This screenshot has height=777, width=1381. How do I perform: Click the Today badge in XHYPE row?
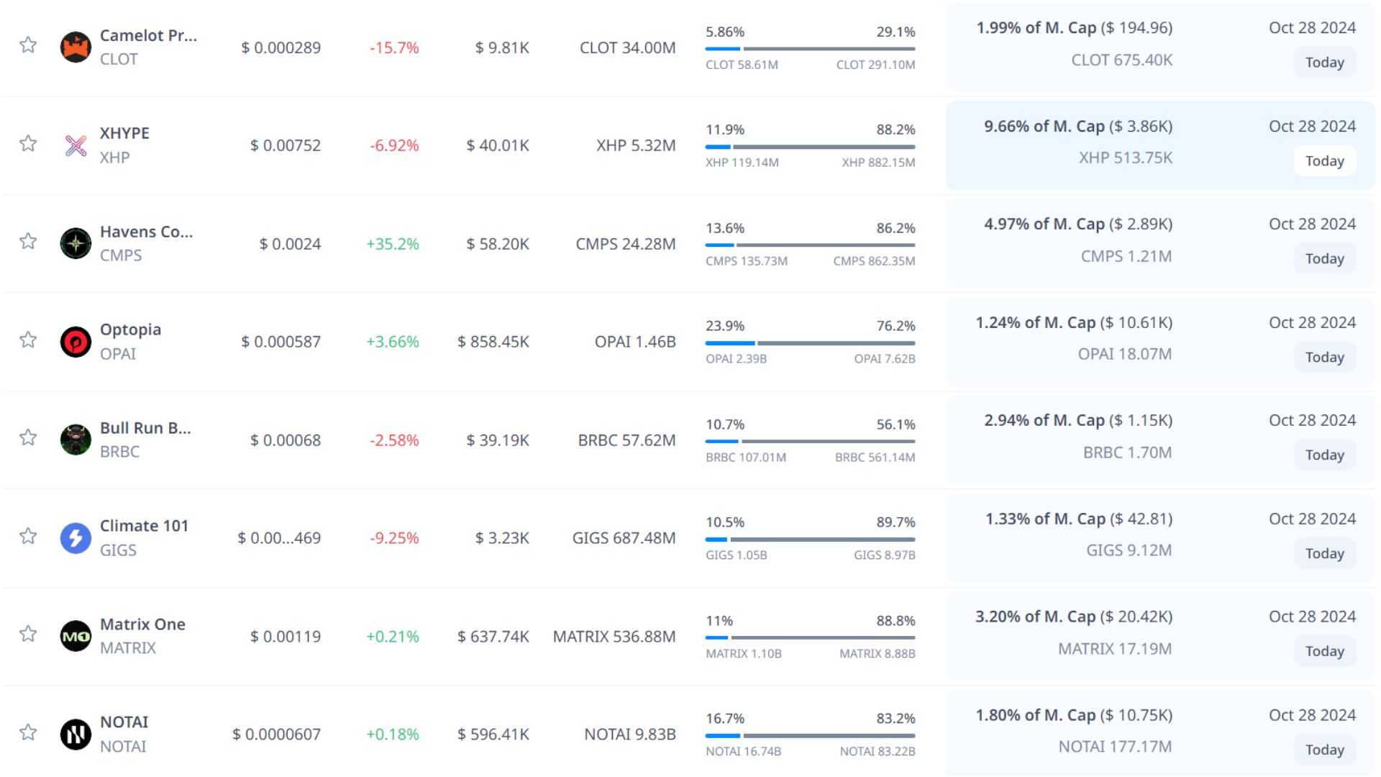1324,161
